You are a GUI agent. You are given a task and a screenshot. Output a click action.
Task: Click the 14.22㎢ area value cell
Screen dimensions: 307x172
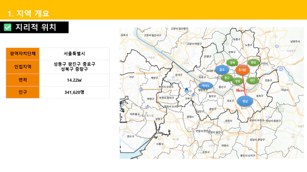tap(74, 80)
